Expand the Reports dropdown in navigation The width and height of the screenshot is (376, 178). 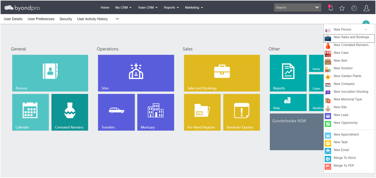coord(171,8)
